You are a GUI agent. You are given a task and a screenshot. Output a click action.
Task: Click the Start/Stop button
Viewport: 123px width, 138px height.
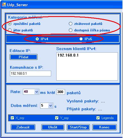[x=78, y=127]
